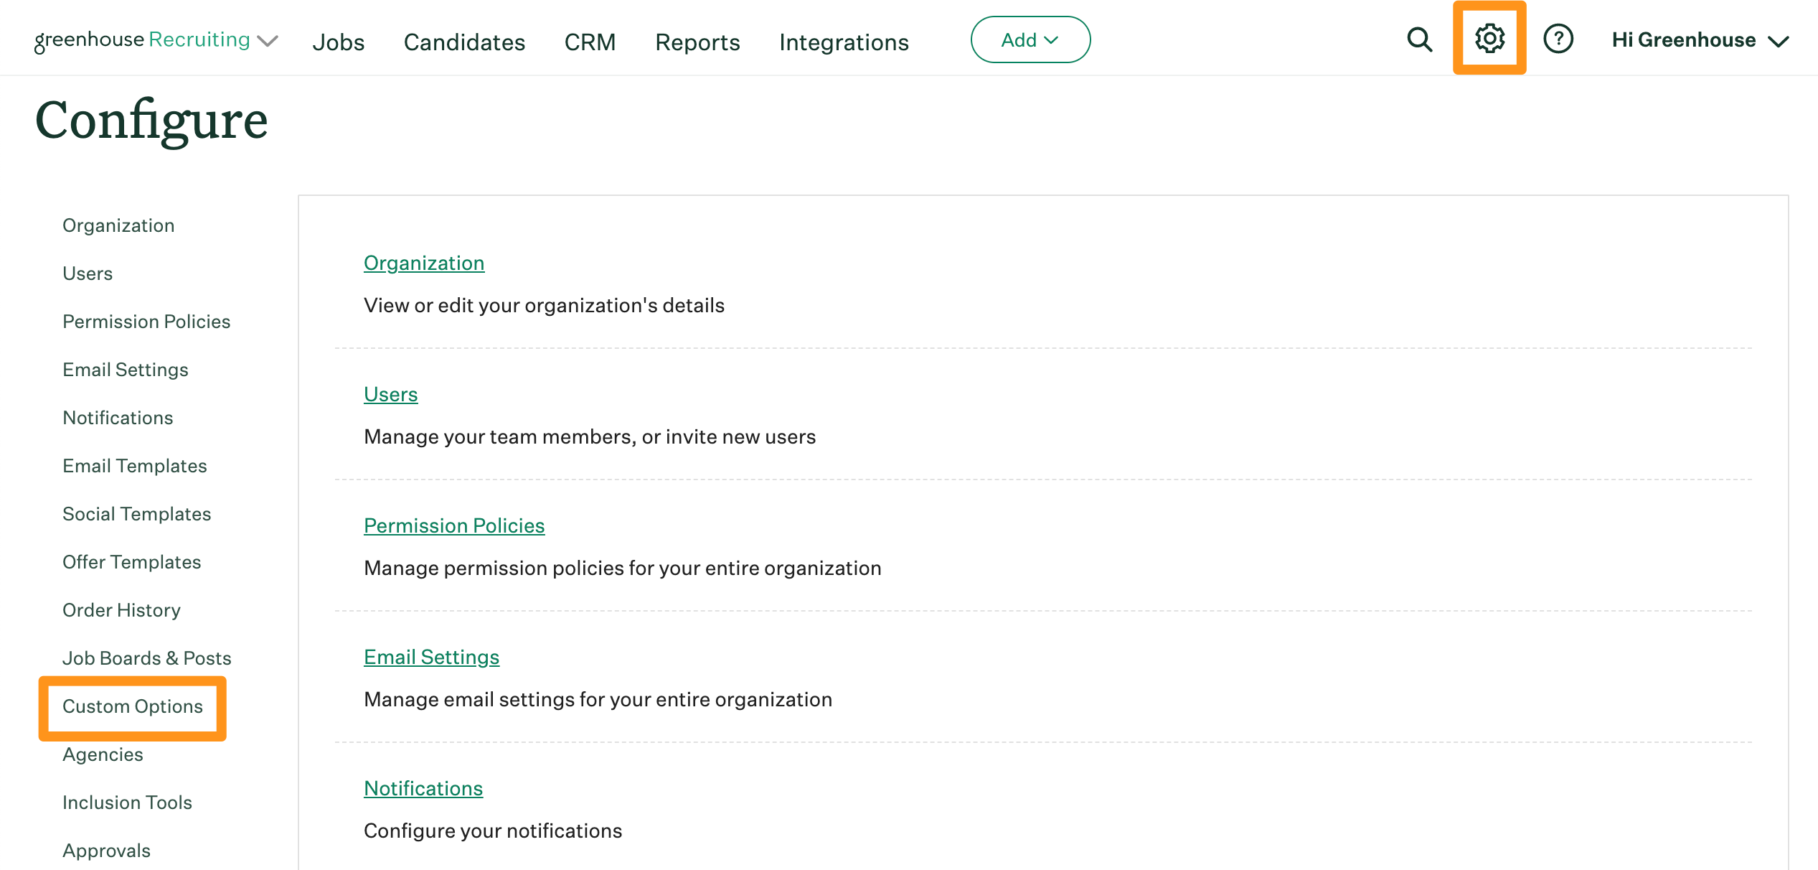1818x870 pixels.
Task: Open the Organization settings link
Action: (424, 263)
